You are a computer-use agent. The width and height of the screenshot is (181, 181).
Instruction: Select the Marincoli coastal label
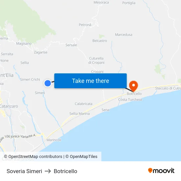[54, 140]
